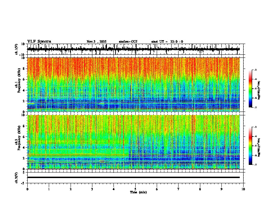Click the "station=OUI" header label

click(128, 42)
